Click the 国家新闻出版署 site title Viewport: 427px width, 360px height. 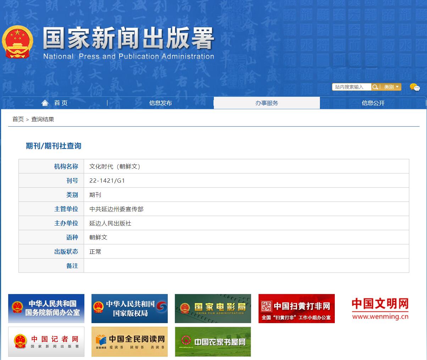[x=128, y=38]
